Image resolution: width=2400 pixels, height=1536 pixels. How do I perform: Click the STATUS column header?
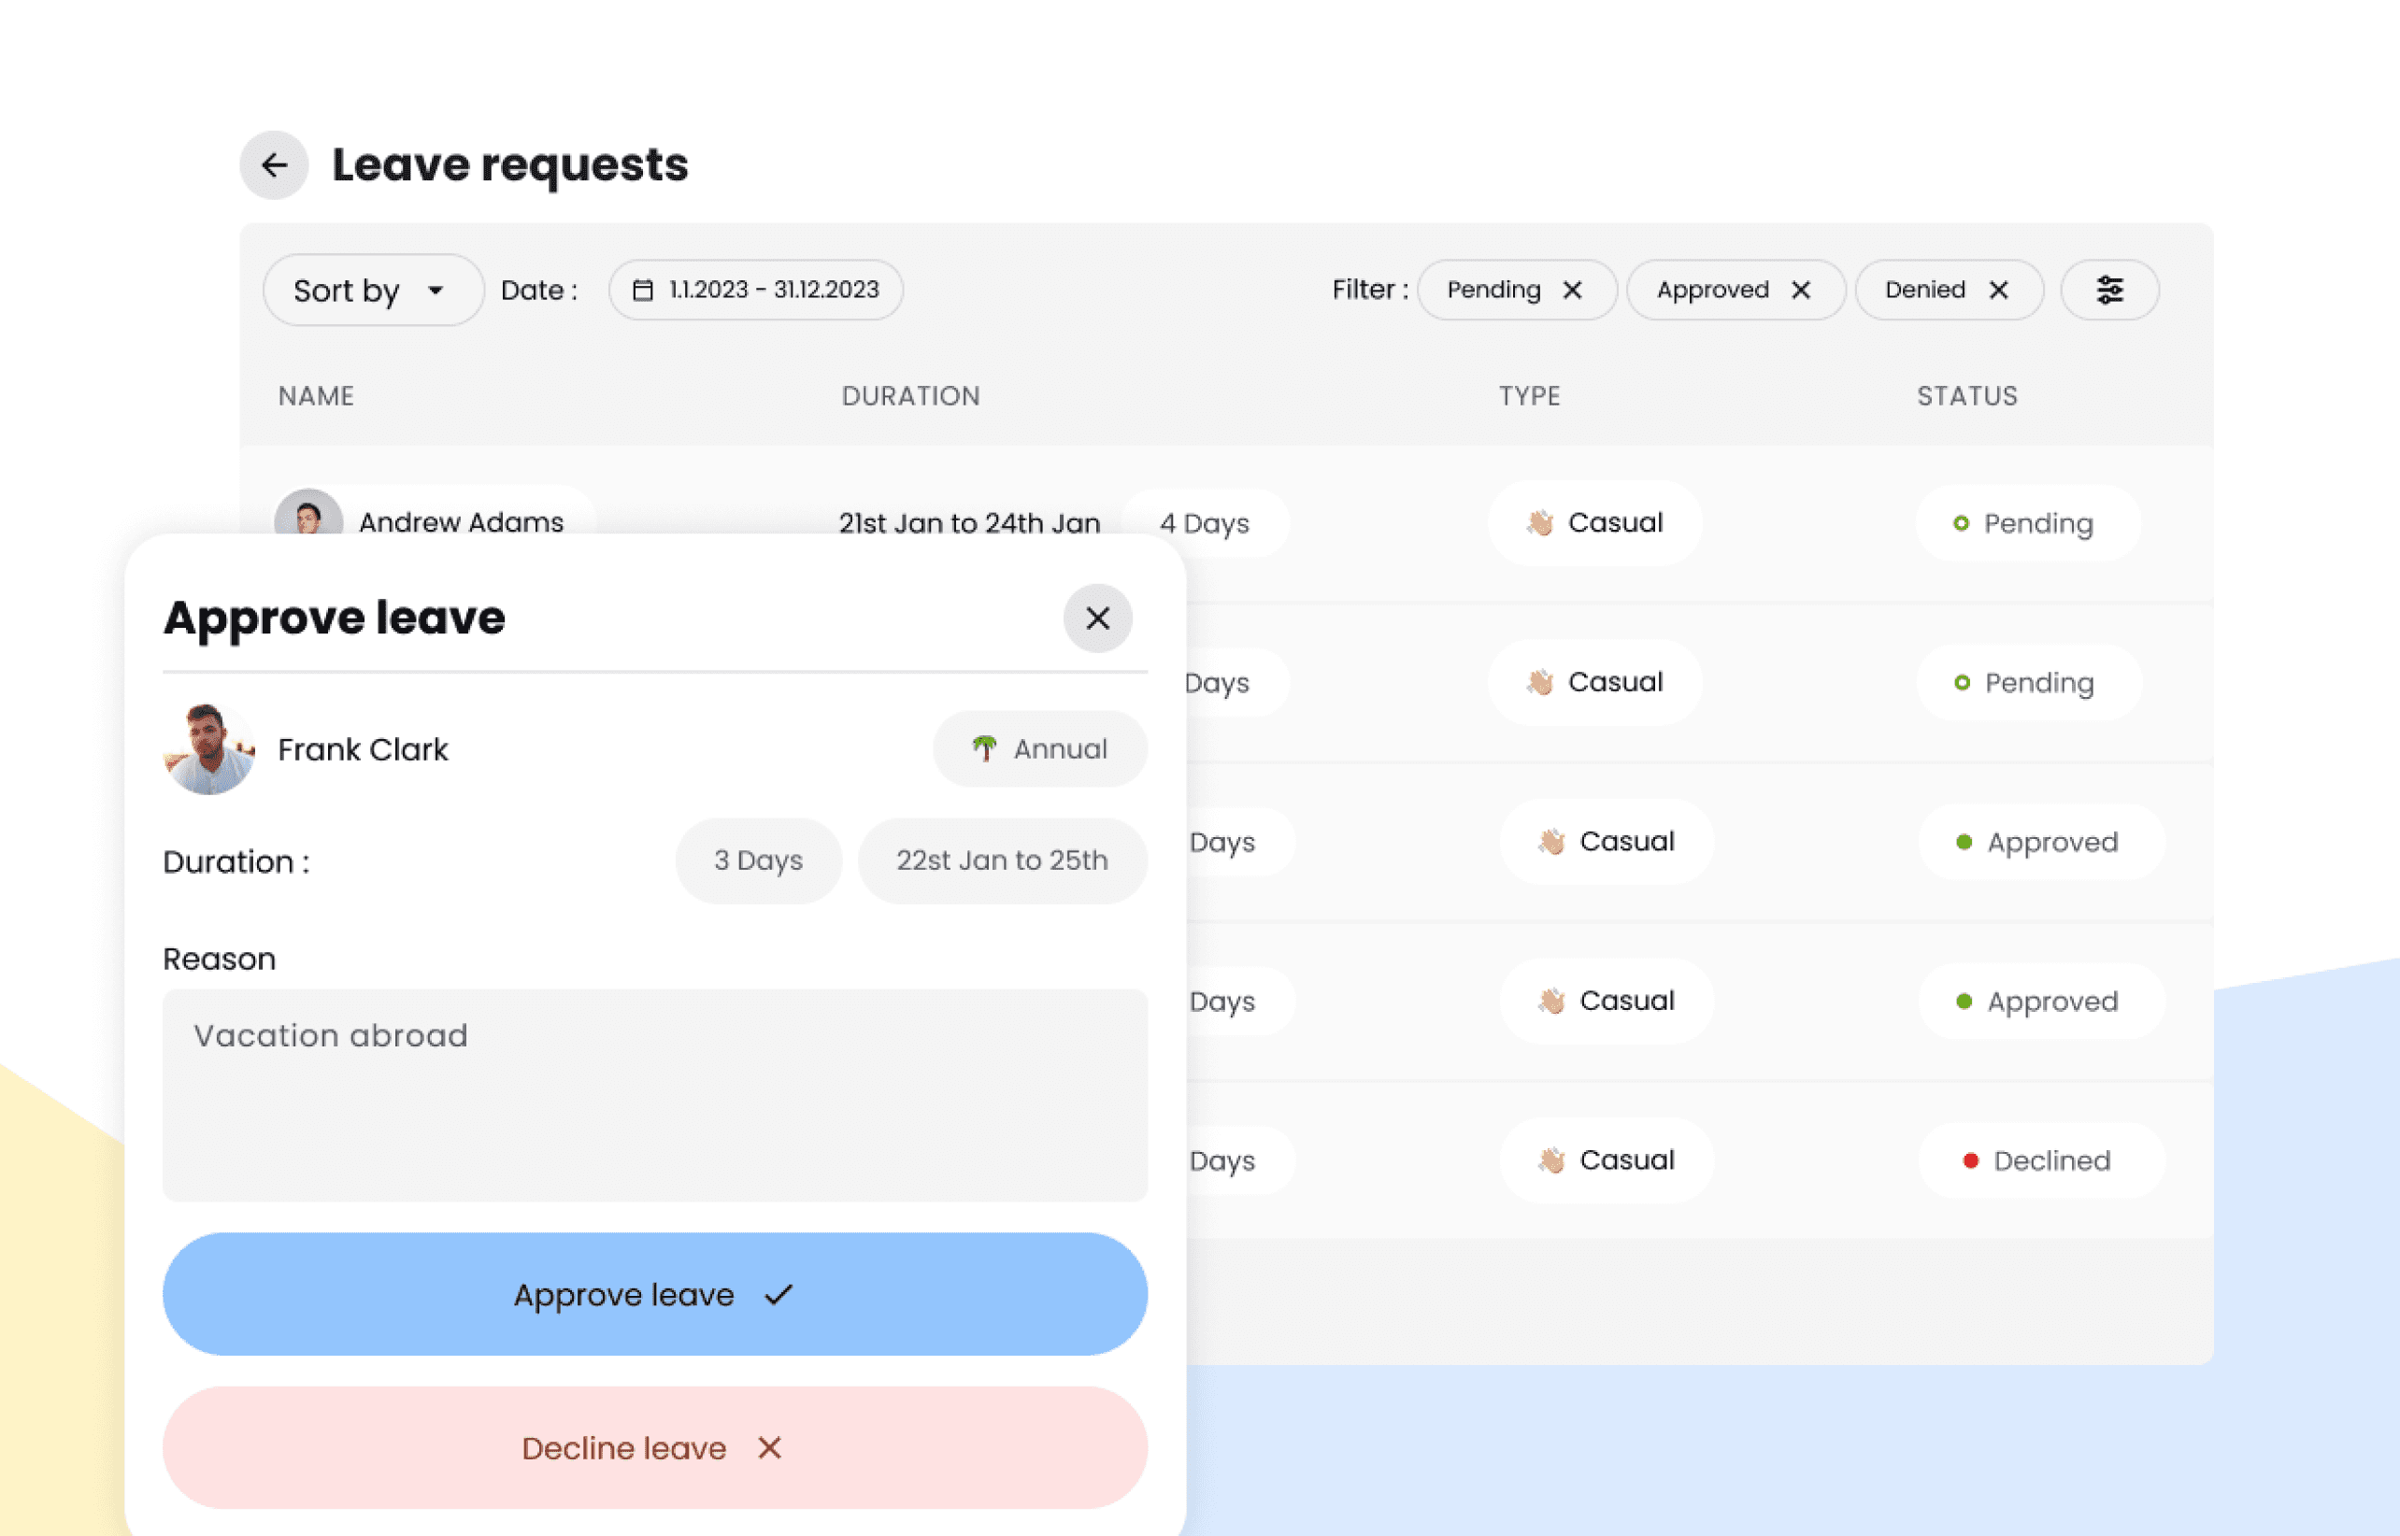[x=1966, y=396]
